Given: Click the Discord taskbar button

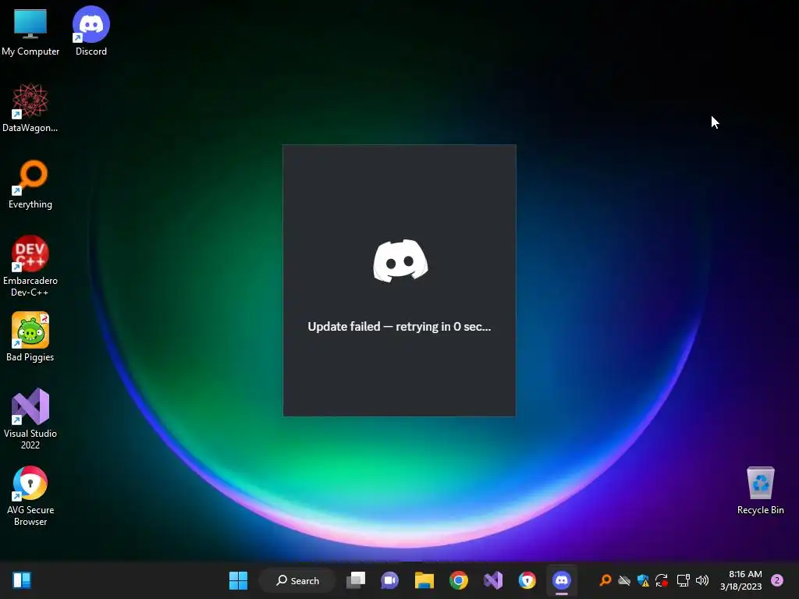Looking at the screenshot, I should pos(562,580).
